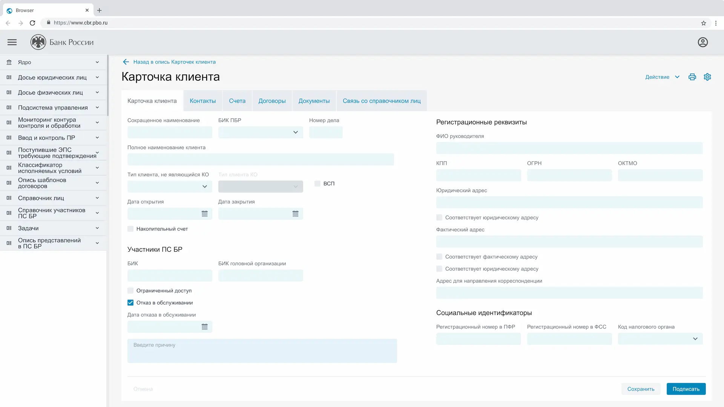Click the user profile icon top right

(703, 42)
